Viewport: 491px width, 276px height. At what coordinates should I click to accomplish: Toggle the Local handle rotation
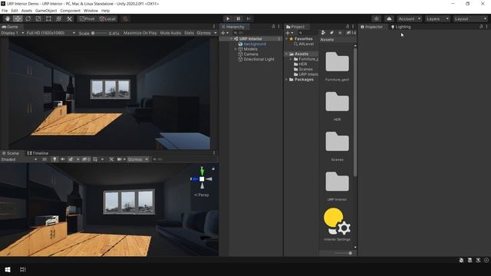click(107, 18)
